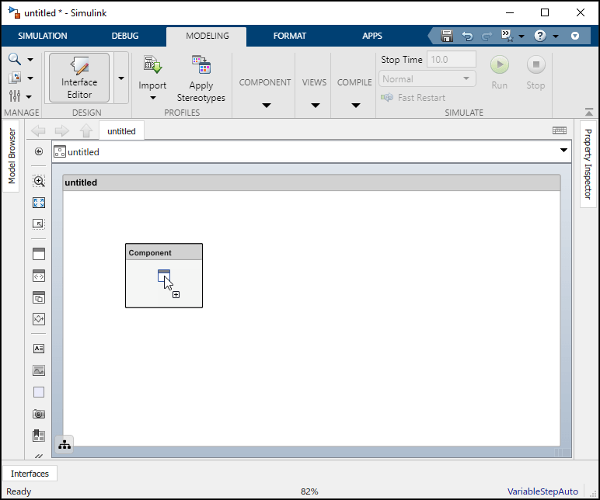This screenshot has width=600, height=500.
Task: Select the untitled canvas tab
Action: (x=121, y=131)
